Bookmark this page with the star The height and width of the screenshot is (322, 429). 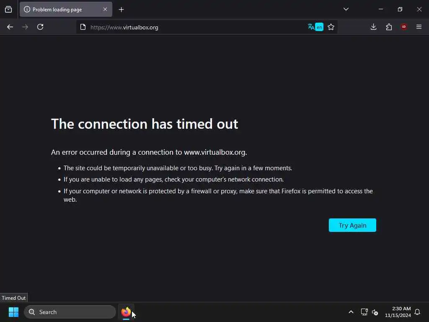point(331,27)
